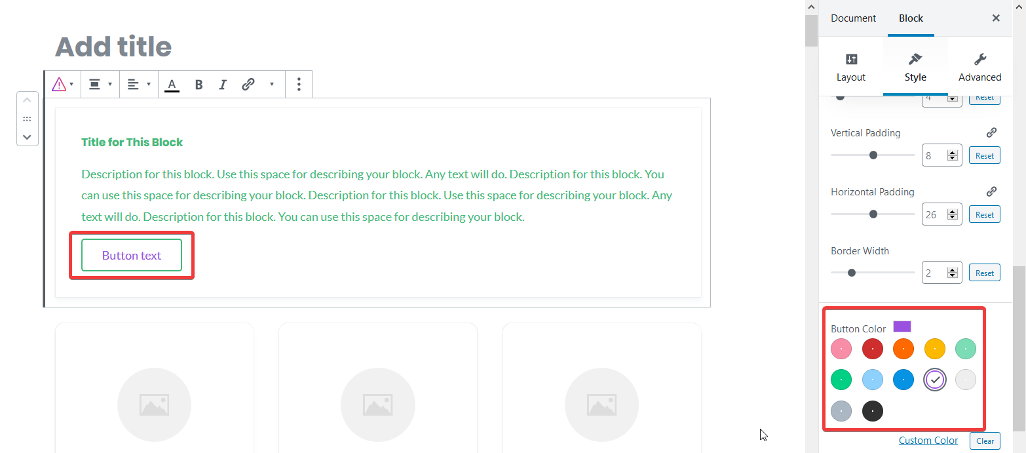Open the Layout tab
Screen dimensions: 1026x453
pos(851,67)
